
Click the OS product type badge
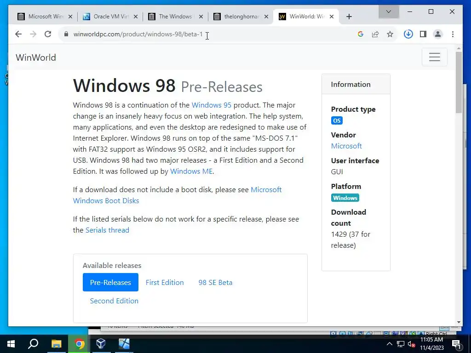[337, 121]
